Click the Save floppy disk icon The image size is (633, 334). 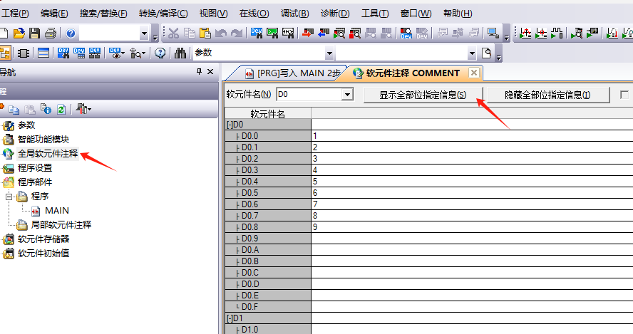(35, 33)
